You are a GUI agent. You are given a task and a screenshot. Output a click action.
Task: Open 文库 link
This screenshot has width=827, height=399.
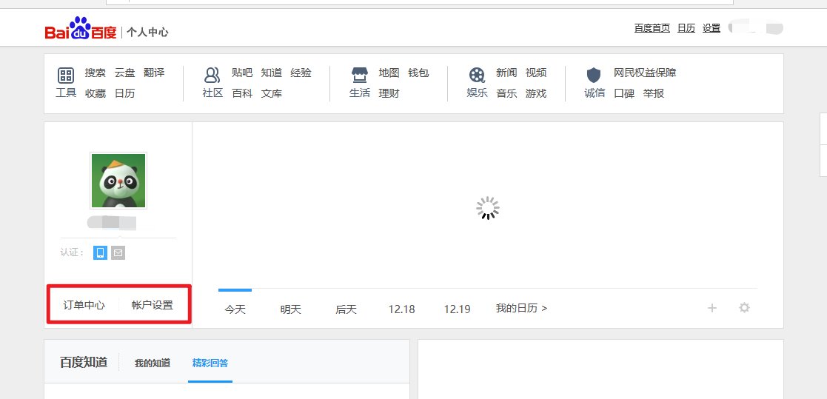(x=272, y=93)
